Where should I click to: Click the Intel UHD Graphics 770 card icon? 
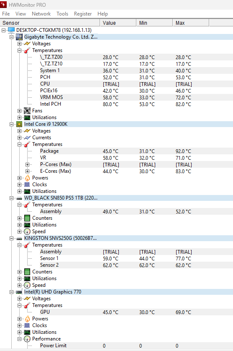[19, 292]
